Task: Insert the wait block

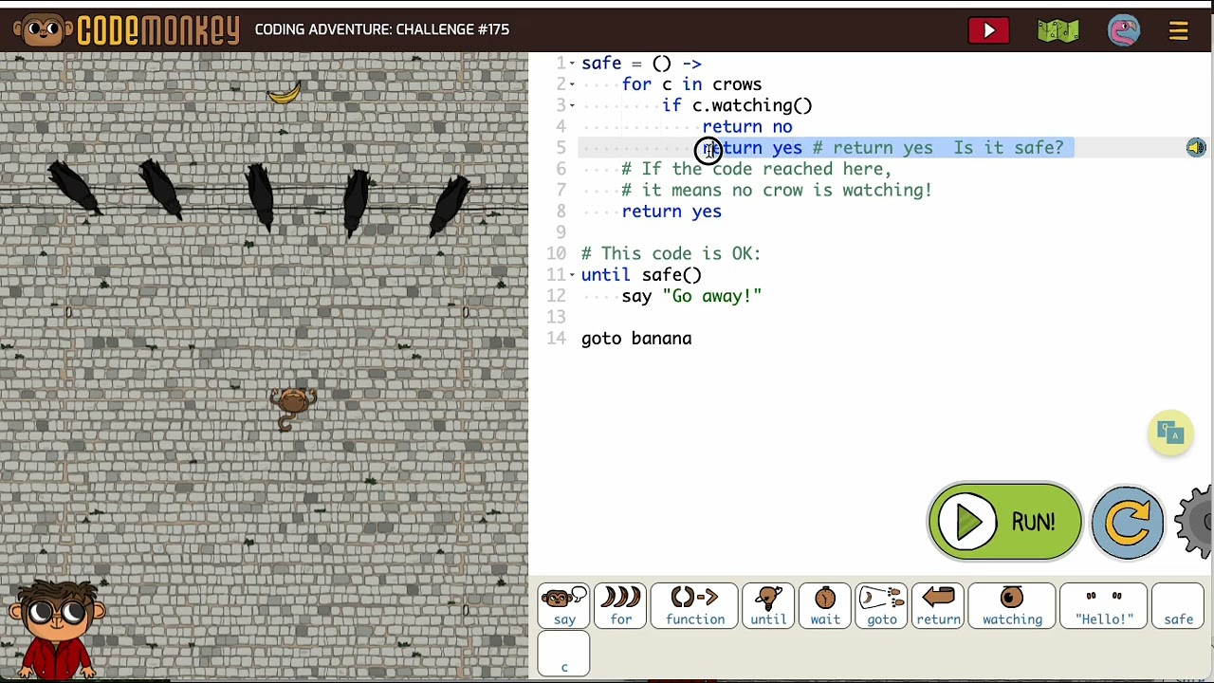Action: tap(825, 606)
